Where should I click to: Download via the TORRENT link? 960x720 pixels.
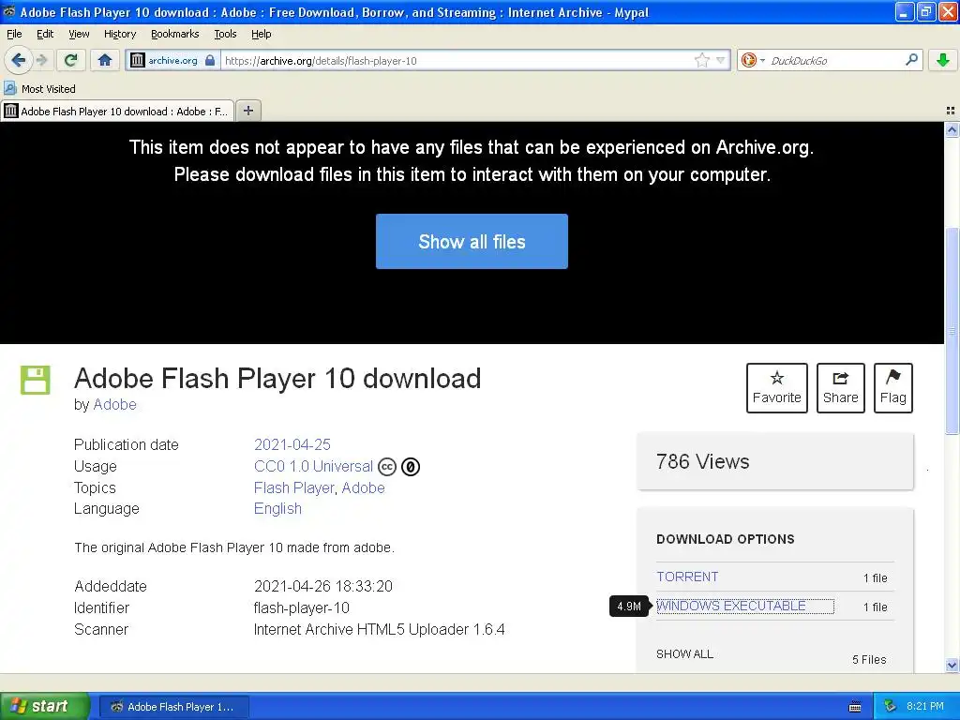click(x=687, y=577)
